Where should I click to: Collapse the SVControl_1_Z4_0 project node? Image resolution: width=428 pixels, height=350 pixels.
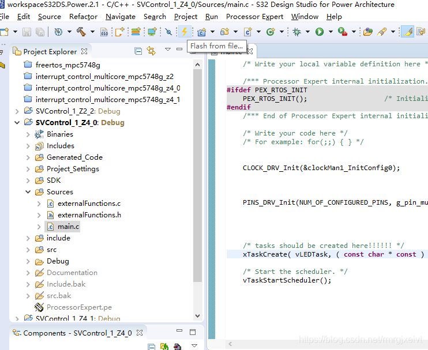tap(17, 123)
